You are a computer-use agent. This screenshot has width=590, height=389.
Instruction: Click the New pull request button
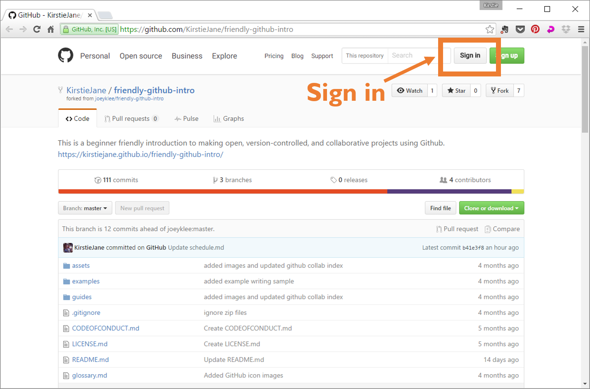pyautogui.click(x=142, y=208)
